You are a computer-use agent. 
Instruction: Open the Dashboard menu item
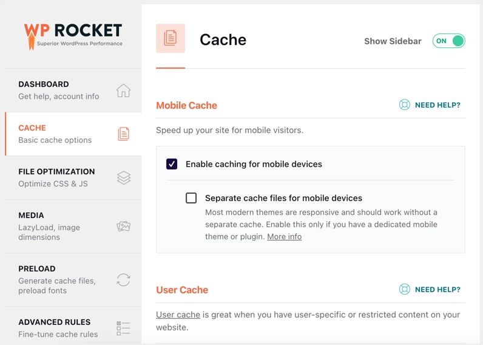pos(44,84)
